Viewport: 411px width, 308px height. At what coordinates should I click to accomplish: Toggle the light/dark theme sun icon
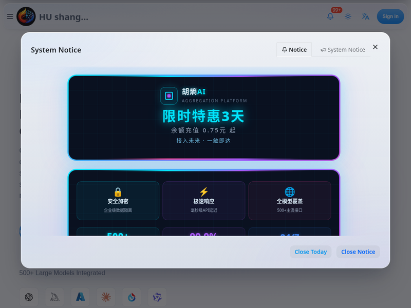click(x=348, y=16)
